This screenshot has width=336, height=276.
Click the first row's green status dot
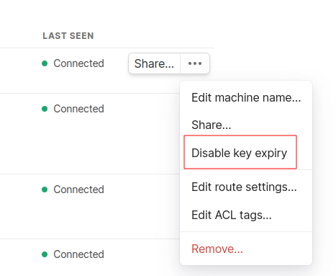[x=45, y=63]
